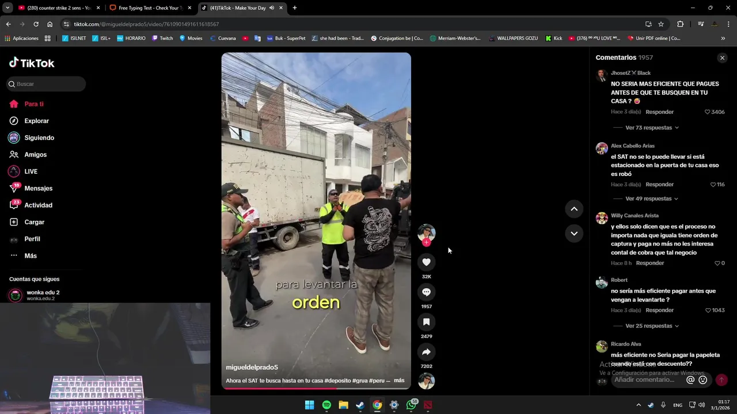Like JhosetZ Black's comment
This screenshot has height=414, width=737.
[x=708, y=112]
